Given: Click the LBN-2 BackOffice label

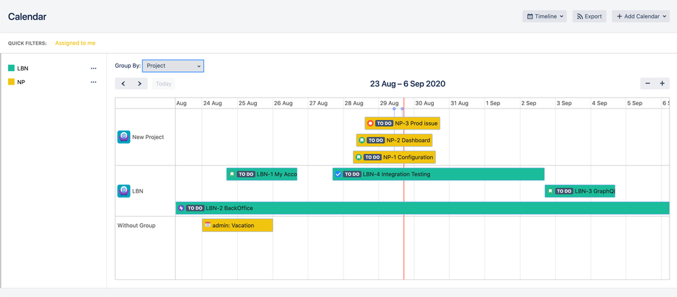Looking at the screenshot, I should [229, 208].
